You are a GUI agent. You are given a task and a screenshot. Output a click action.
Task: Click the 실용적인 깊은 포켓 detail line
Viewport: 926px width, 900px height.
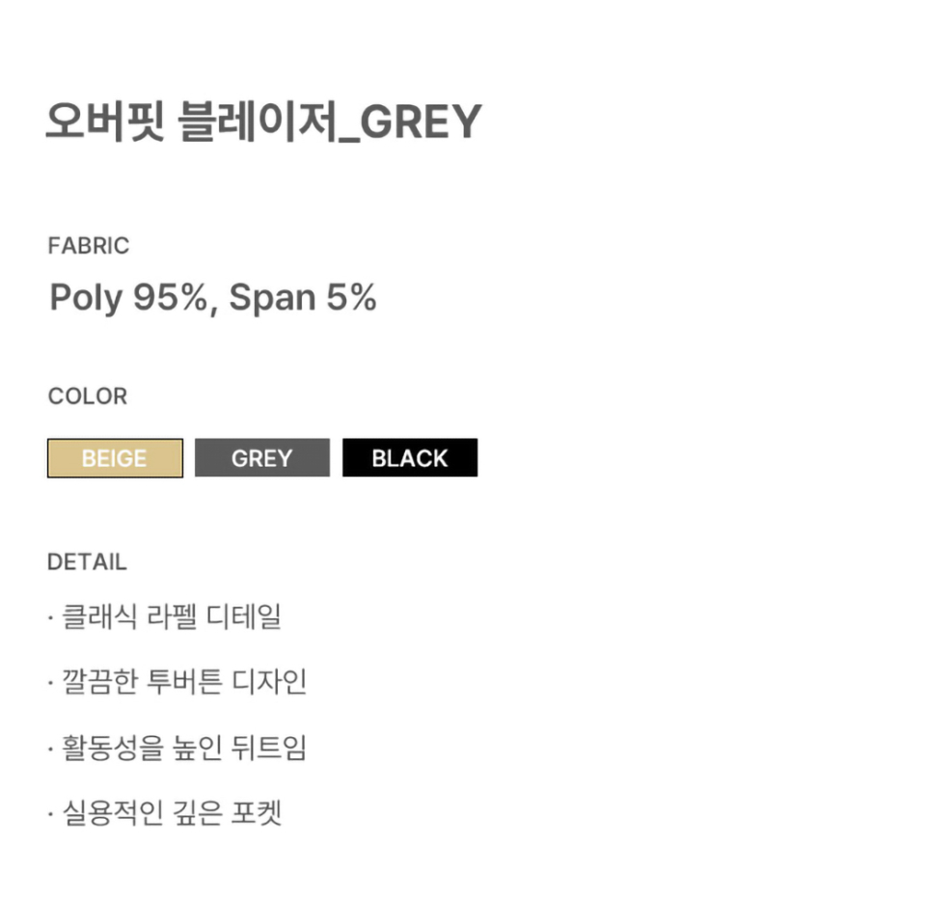[x=171, y=813]
